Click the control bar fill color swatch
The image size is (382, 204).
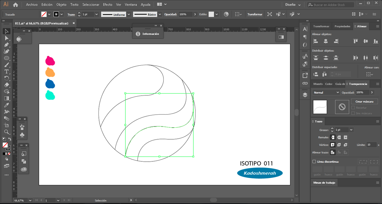44,14
